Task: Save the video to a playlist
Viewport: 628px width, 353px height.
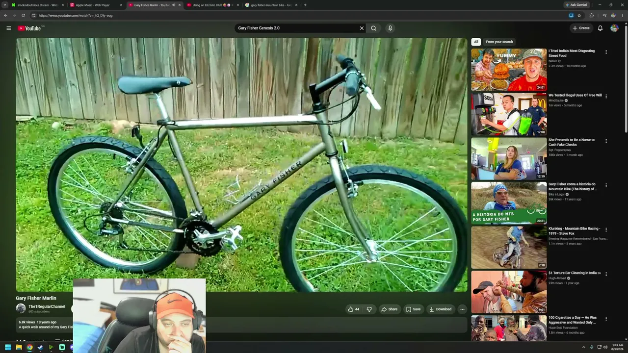Action: [x=413, y=309]
